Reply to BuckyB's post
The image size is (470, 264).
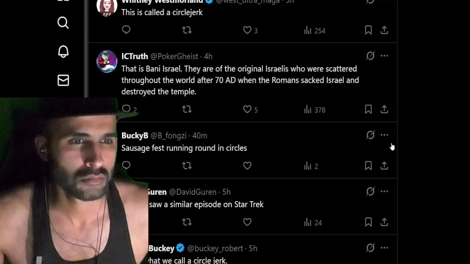(126, 166)
